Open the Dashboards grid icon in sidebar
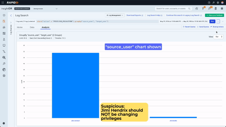The image size is (226, 127). [4, 34]
